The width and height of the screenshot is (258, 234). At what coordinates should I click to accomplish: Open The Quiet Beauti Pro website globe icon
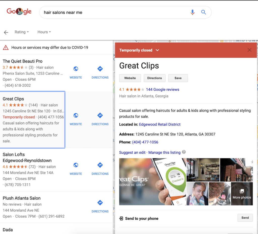76,69
